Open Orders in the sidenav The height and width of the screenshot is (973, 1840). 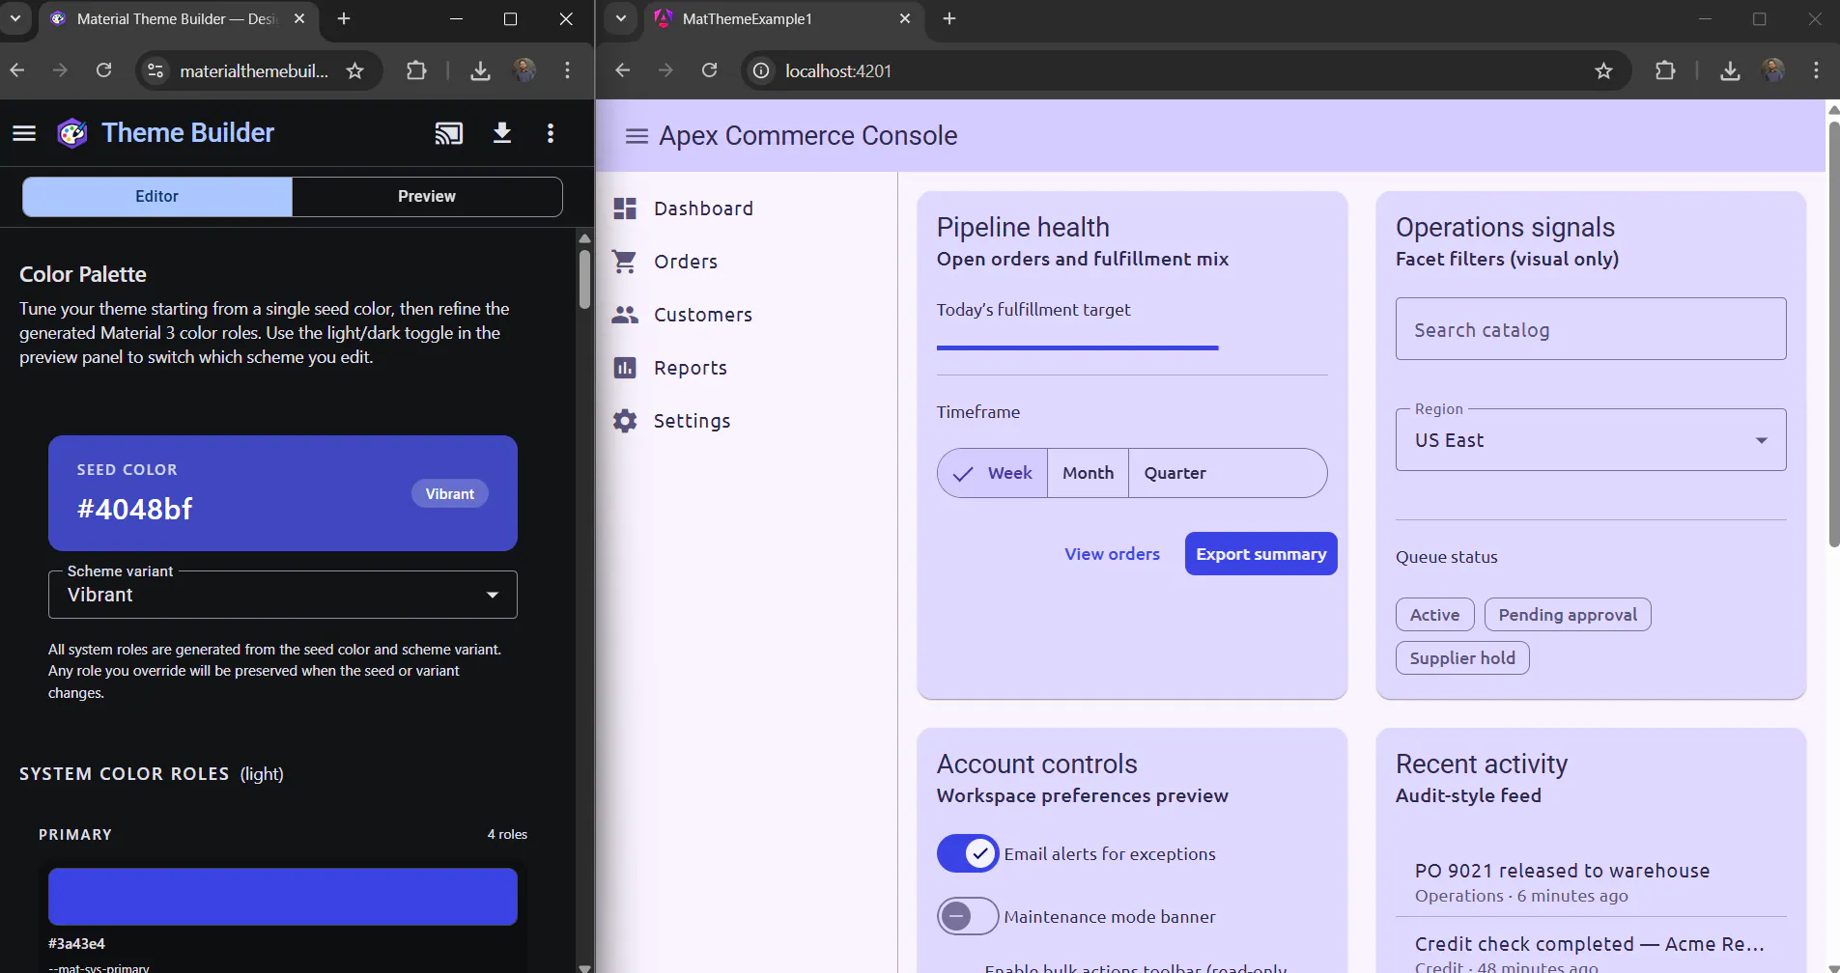[x=746, y=262]
